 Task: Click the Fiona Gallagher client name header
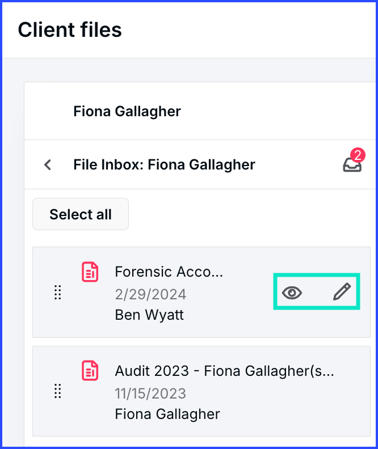pyautogui.click(x=127, y=111)
